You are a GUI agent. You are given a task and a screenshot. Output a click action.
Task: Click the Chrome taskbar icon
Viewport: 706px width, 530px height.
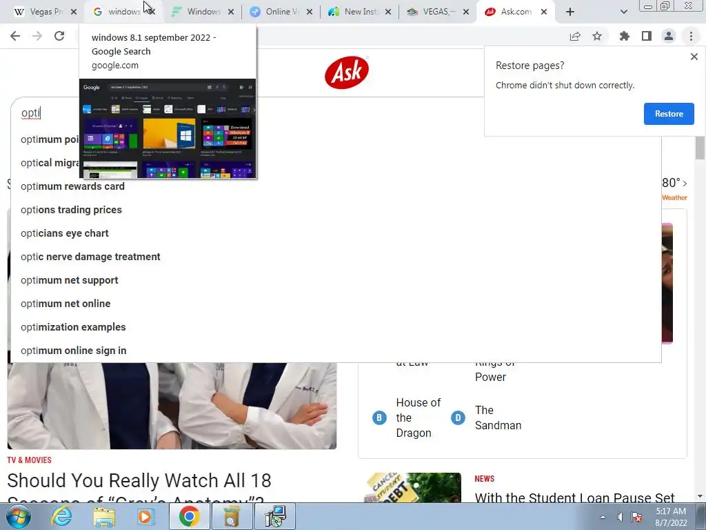tap(189, 516)
